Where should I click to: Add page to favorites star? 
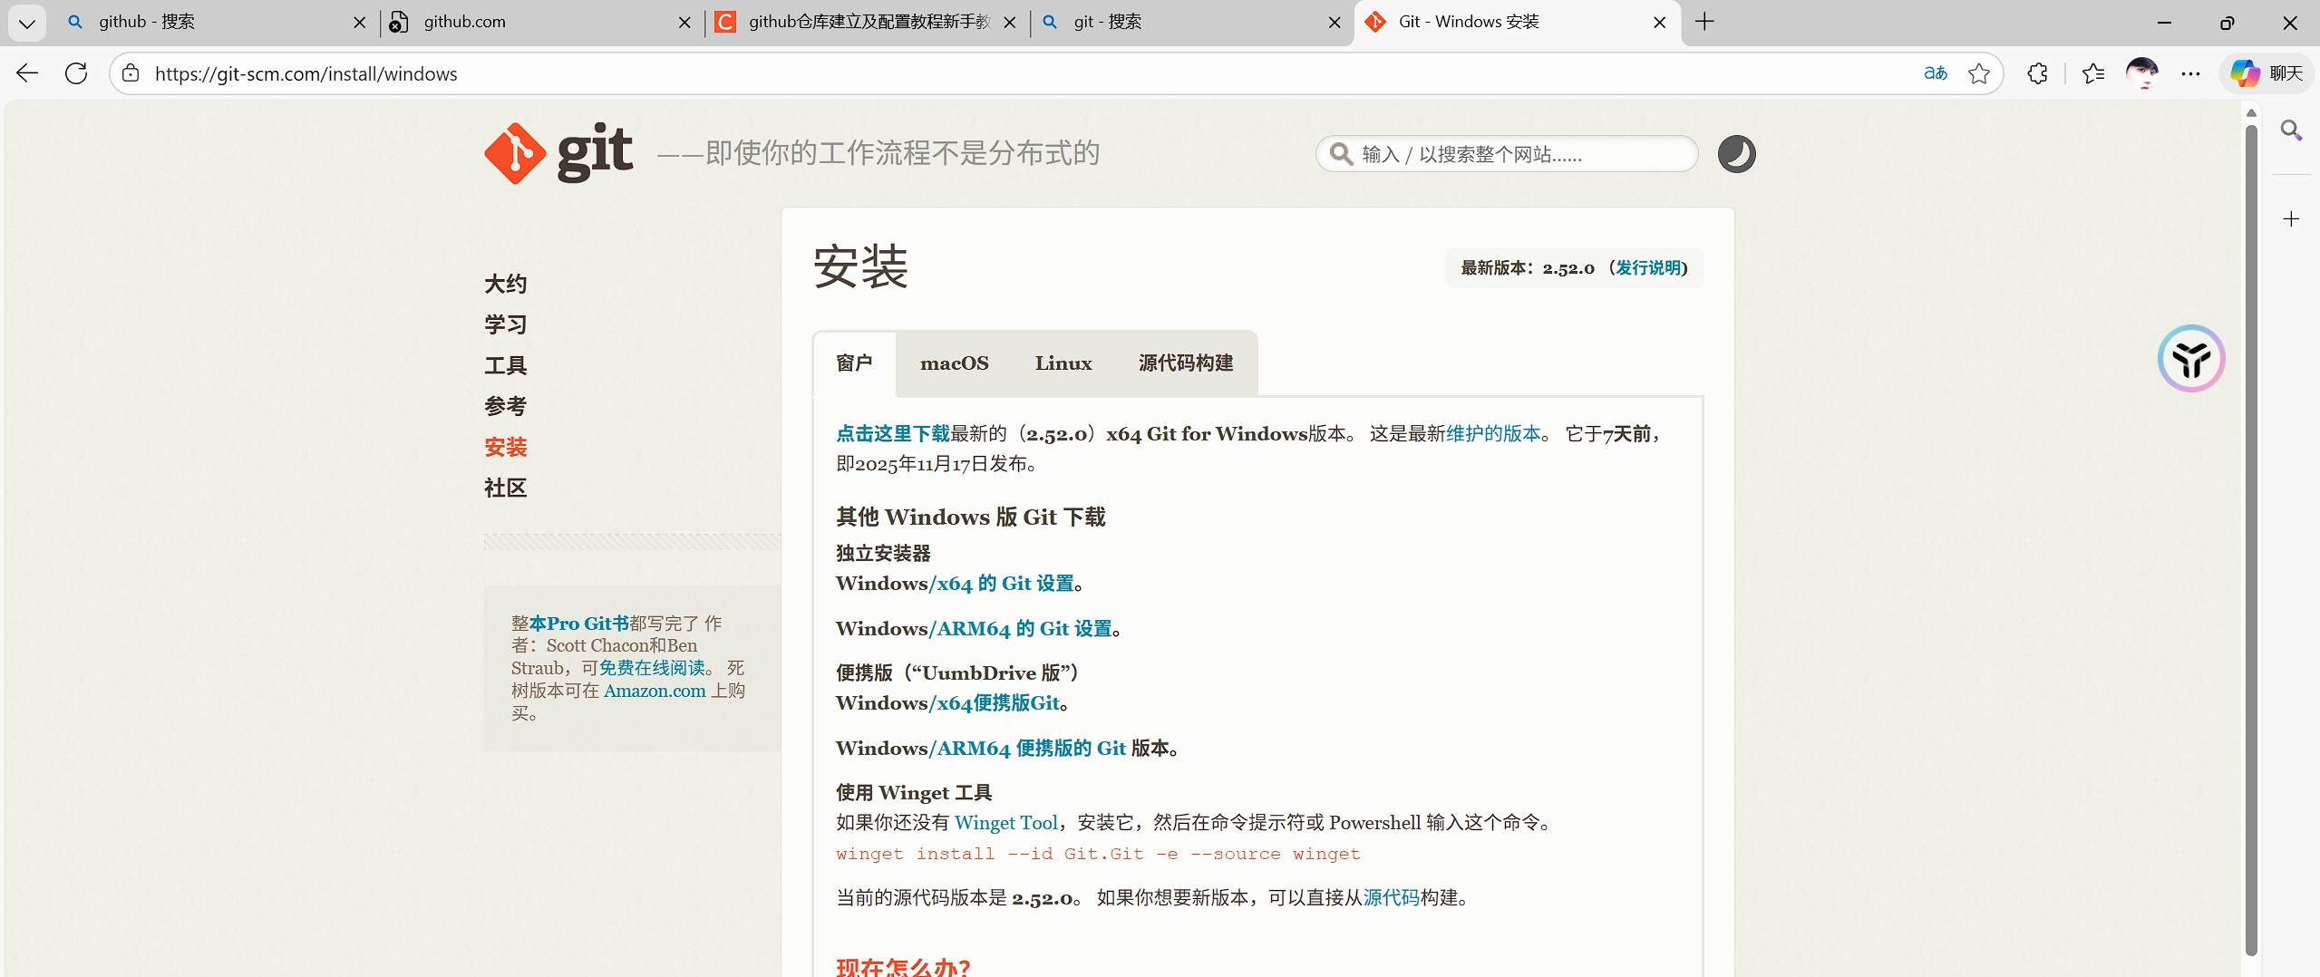1978,73
